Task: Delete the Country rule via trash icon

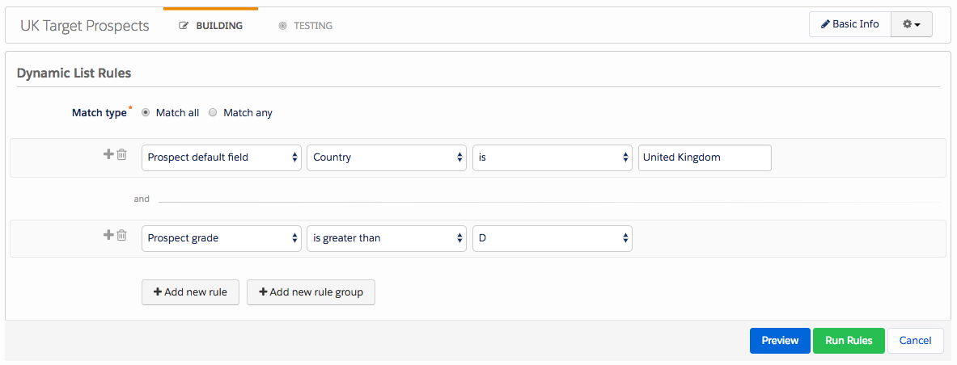Action: 122,155
